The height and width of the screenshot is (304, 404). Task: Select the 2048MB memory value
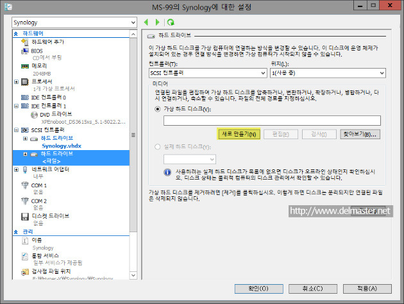pyautogui.click(x=42, y=74)
